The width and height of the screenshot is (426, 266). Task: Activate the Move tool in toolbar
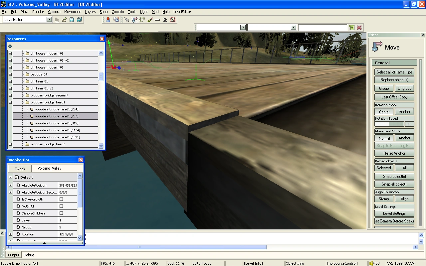tap(134, 20)
